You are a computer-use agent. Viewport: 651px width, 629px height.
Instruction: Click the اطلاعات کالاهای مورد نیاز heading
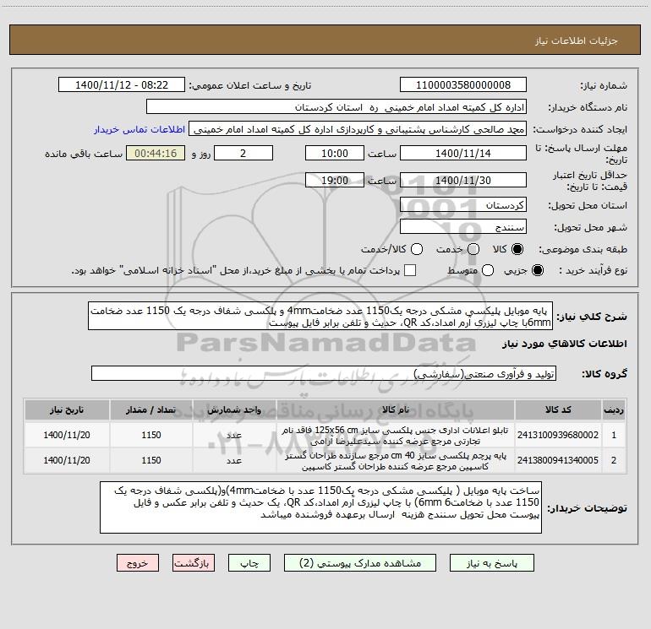565,344
